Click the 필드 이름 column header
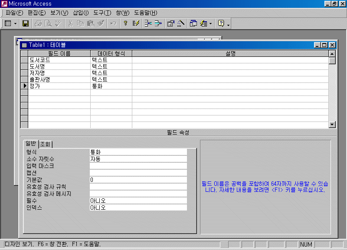The width and height of the screenshot is (347, 250). (59, 53)
